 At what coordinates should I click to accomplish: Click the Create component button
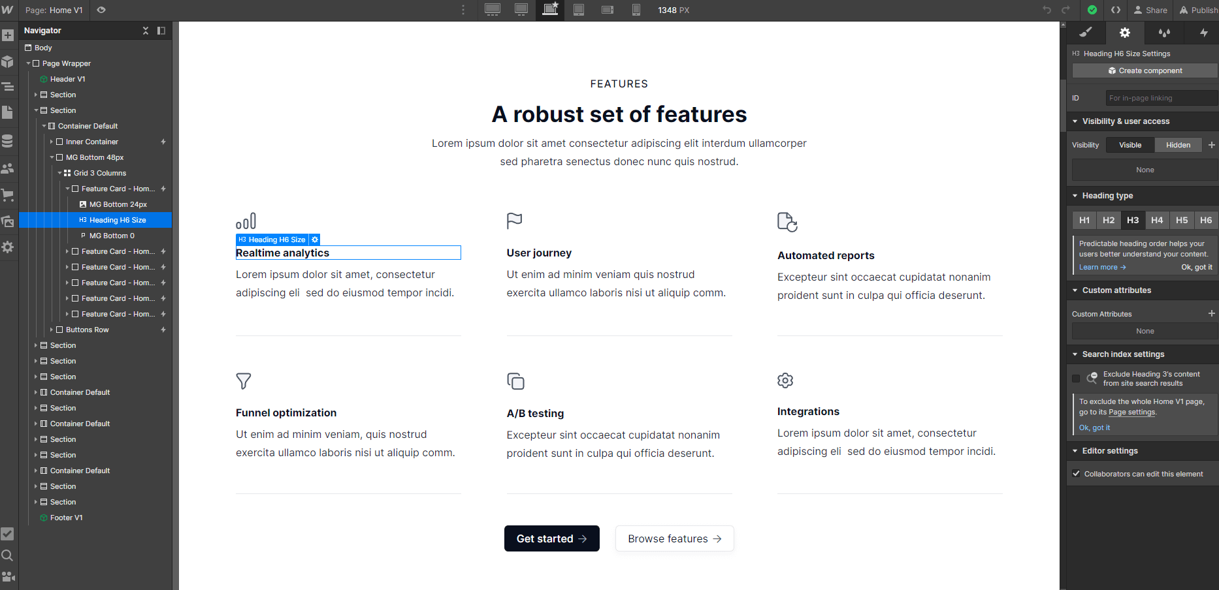point(1144,70)
